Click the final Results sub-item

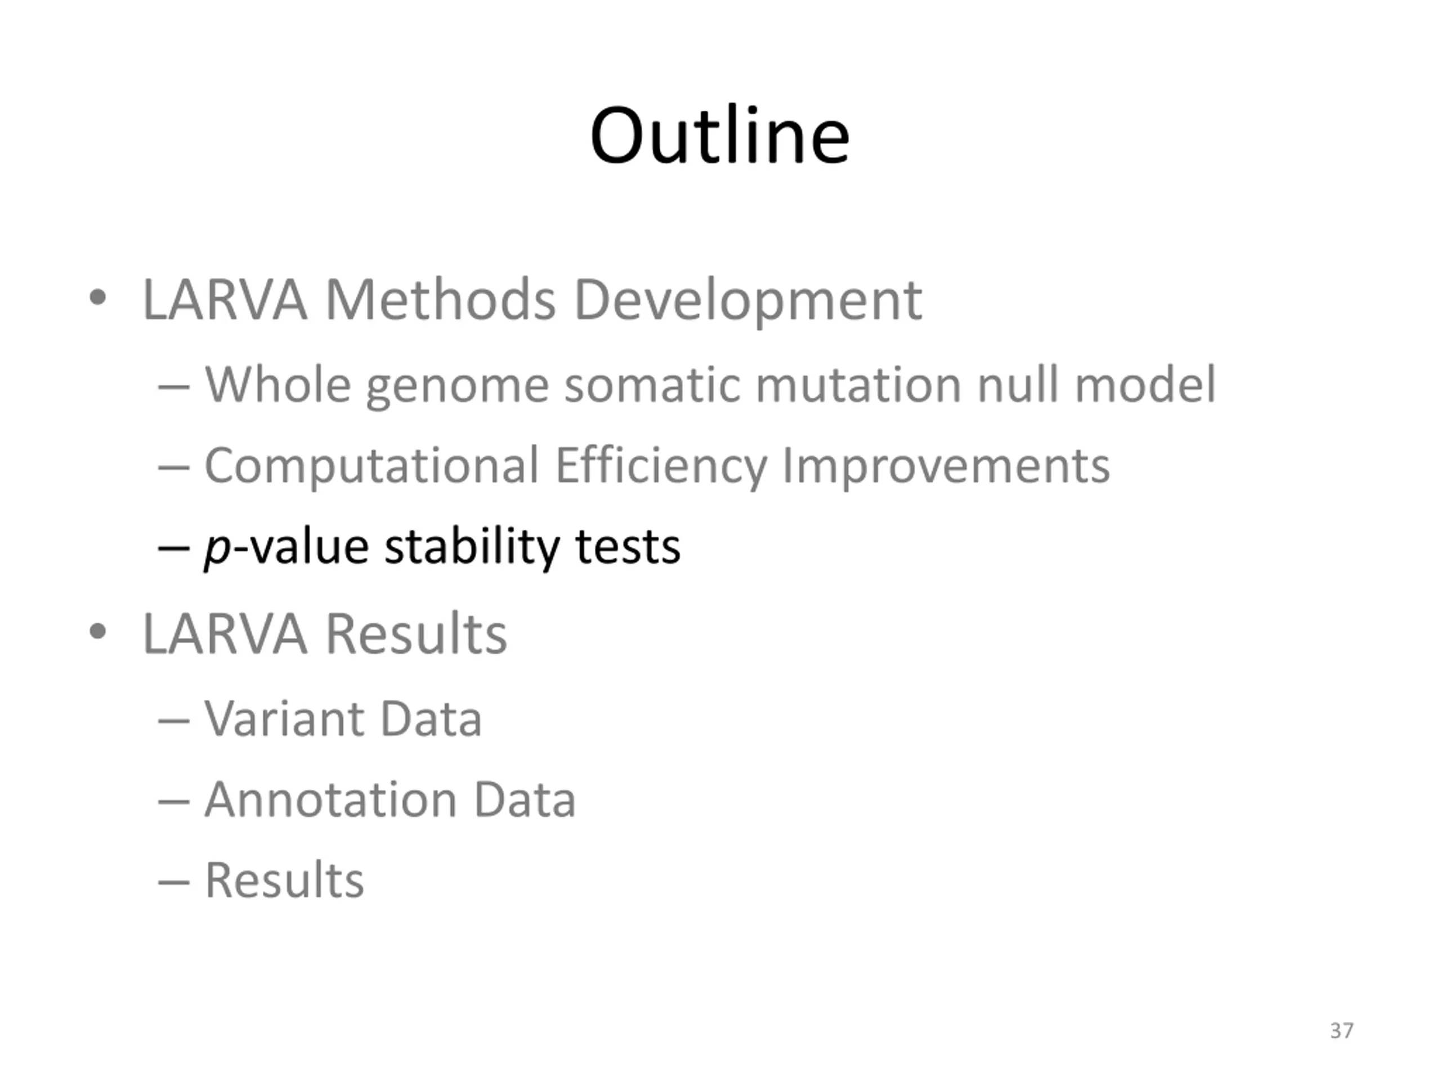[284, 880]
